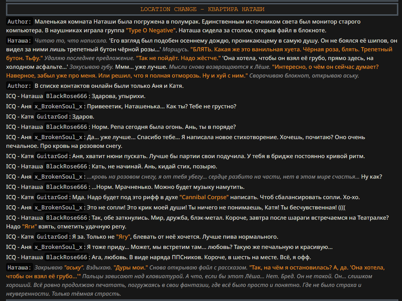Click Author label before 'В списке контактов'

coord(20,86)
